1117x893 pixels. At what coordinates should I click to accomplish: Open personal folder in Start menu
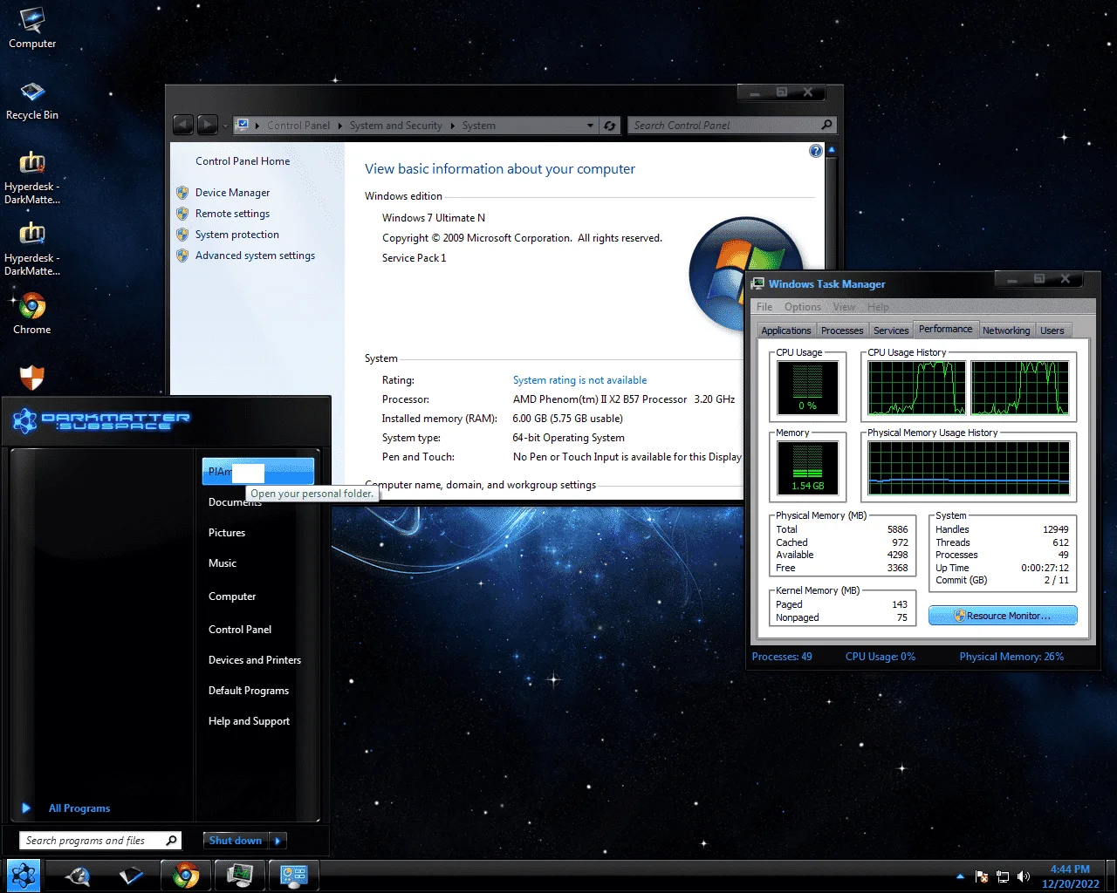(x=257, y=472)
